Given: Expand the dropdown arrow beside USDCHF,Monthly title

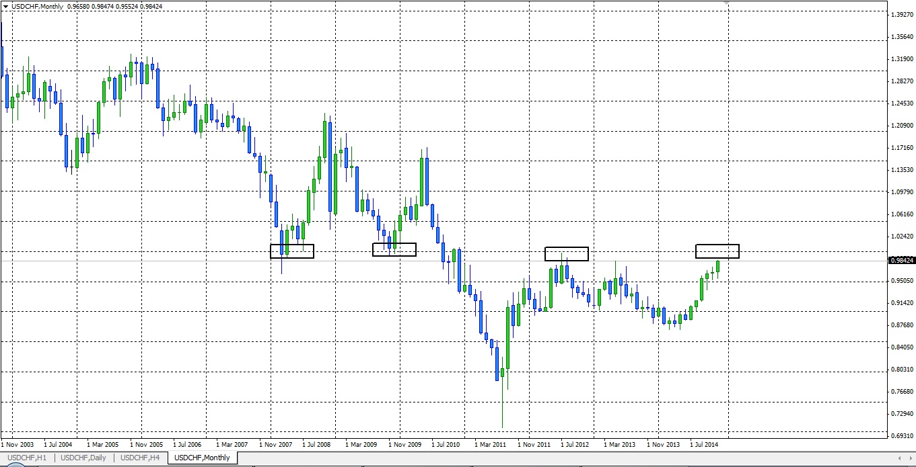Looking at the screenshot, I should tap(6, 6).
